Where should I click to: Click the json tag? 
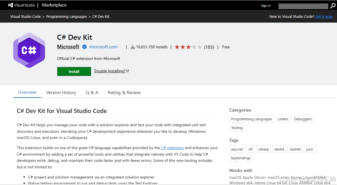310,149
